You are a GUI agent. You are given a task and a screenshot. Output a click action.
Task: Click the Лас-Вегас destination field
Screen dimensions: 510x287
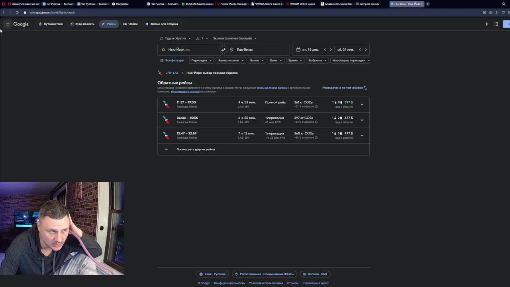(257, 49)
